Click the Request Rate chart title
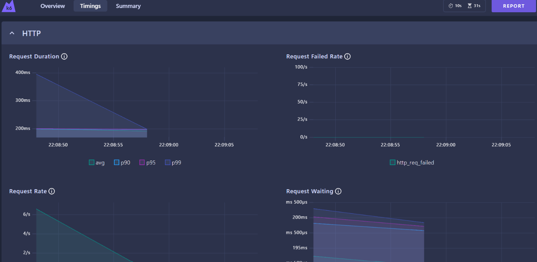 click(28, 191)
